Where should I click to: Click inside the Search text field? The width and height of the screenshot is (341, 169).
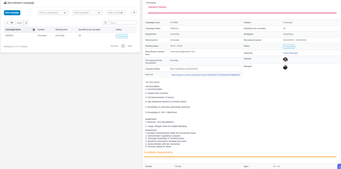122,23
